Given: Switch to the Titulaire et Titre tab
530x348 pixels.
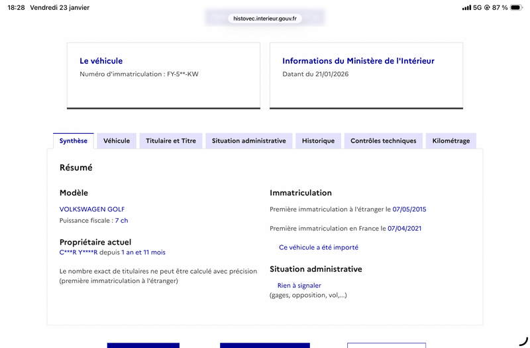Looking at the screenshot, I should (x=171, y=141).
